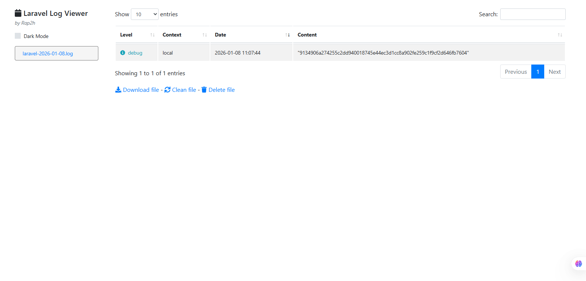Click the Download file tray icon
Image resolution: width=586 pixels, height=281 pixels.
tap(118, 90)
